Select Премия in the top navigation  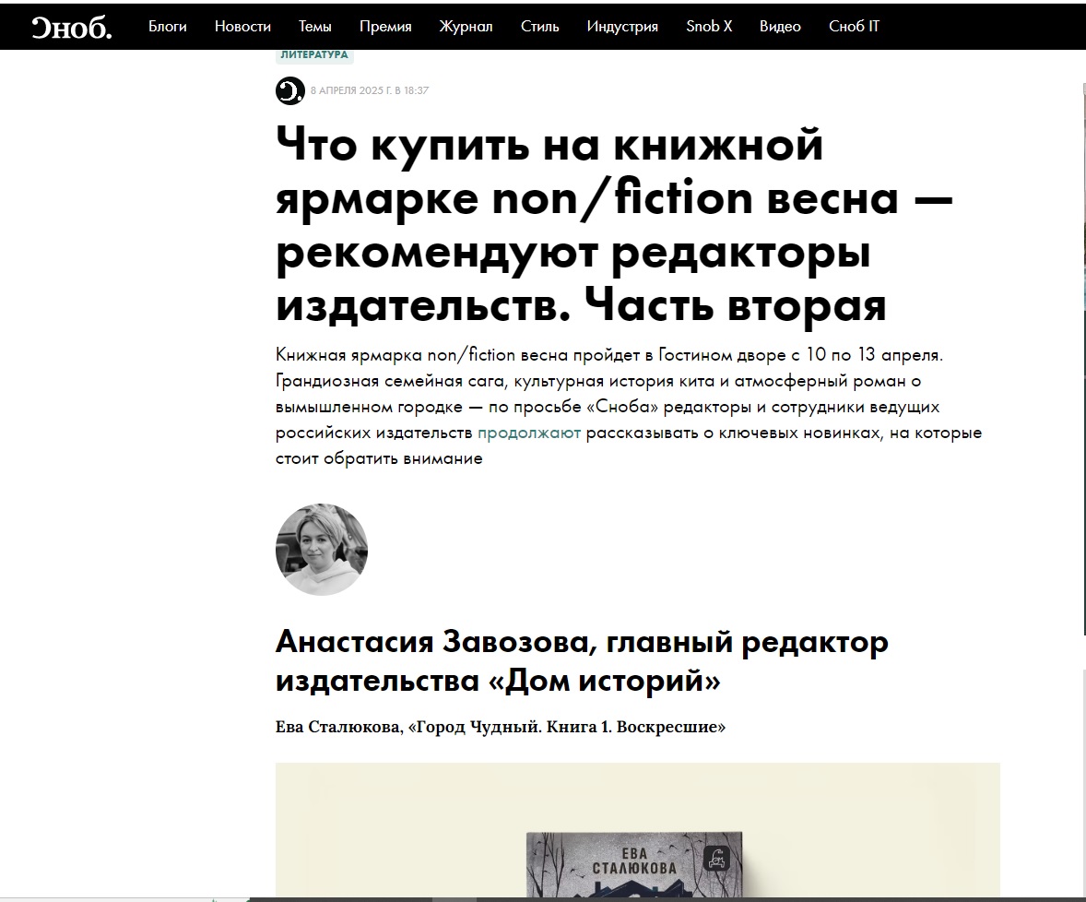(385, 27)
